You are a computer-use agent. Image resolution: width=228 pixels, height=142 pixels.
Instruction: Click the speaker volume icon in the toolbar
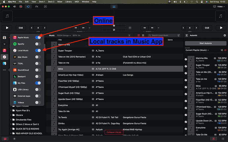[15, 7]
